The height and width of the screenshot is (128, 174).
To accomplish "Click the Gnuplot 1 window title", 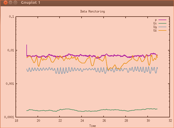I will tap(30, 2).
